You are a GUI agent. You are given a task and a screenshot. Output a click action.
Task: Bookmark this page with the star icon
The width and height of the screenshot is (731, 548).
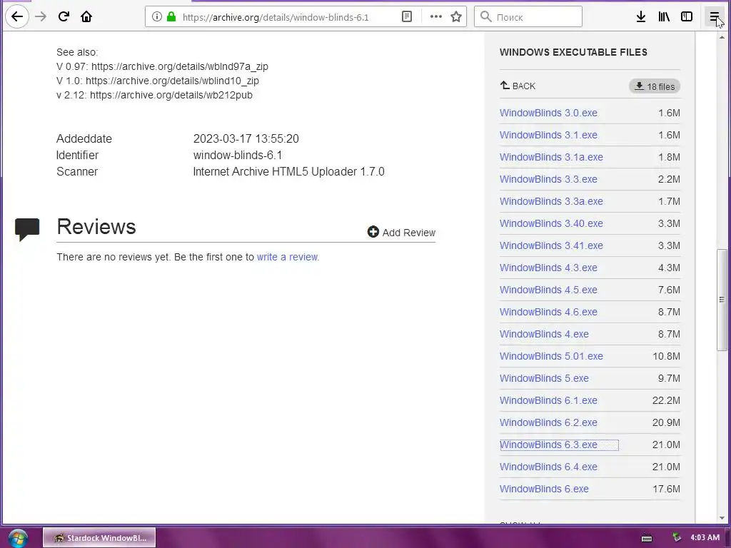click(456, 17)
